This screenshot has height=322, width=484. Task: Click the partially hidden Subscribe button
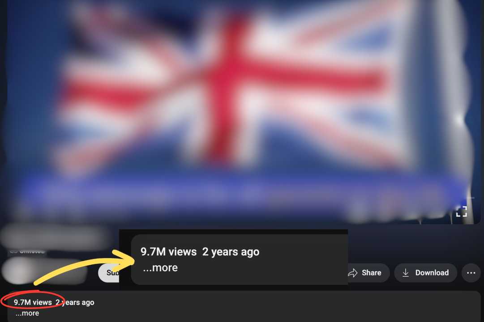109,273
